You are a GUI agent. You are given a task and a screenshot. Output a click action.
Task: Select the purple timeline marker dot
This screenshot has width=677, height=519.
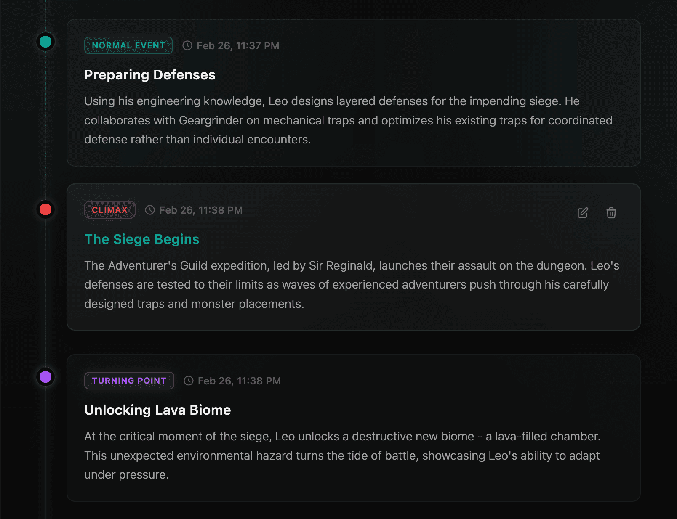tap(45, 376)
